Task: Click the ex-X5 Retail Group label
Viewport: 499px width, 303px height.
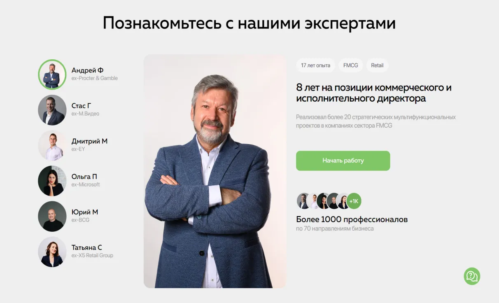Action: tap(92, 255)
